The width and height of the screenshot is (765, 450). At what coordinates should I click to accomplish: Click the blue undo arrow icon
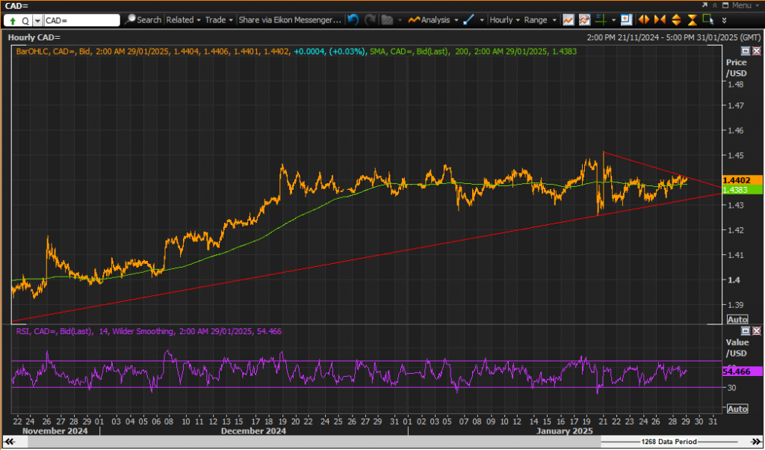pos(353,20)
